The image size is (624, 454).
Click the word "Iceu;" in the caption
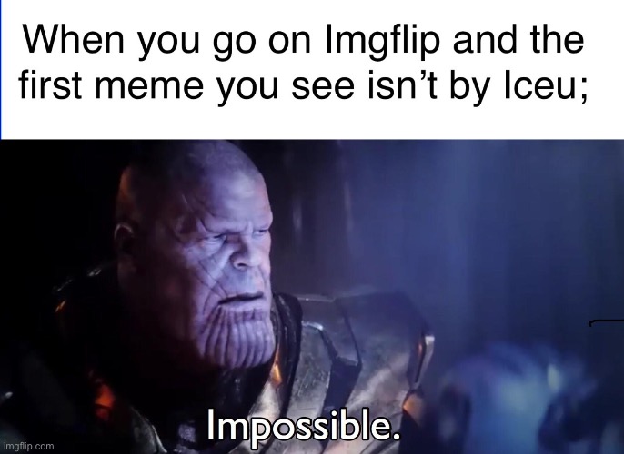click(545, 86)
